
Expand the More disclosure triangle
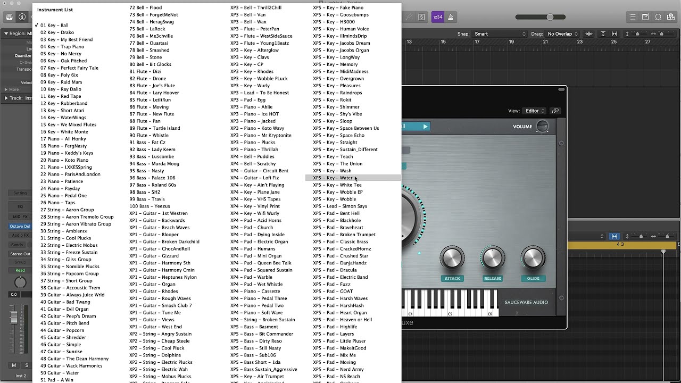(6, 89)
